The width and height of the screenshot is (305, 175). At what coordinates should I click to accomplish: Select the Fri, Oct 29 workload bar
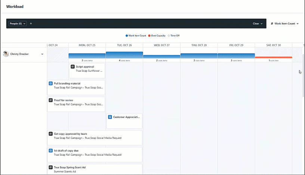pyautogui.click(x=236, y=56)
